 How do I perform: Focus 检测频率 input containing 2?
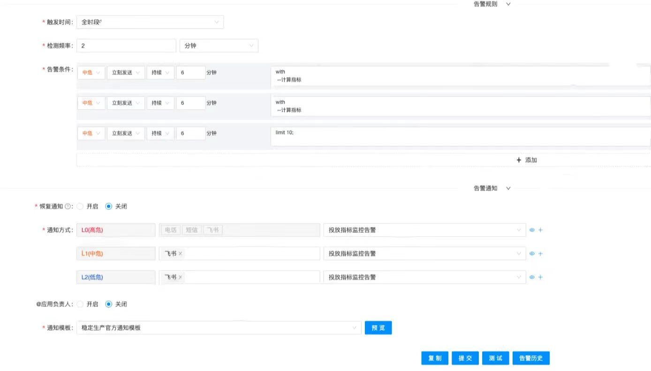[x=126, y=46]
